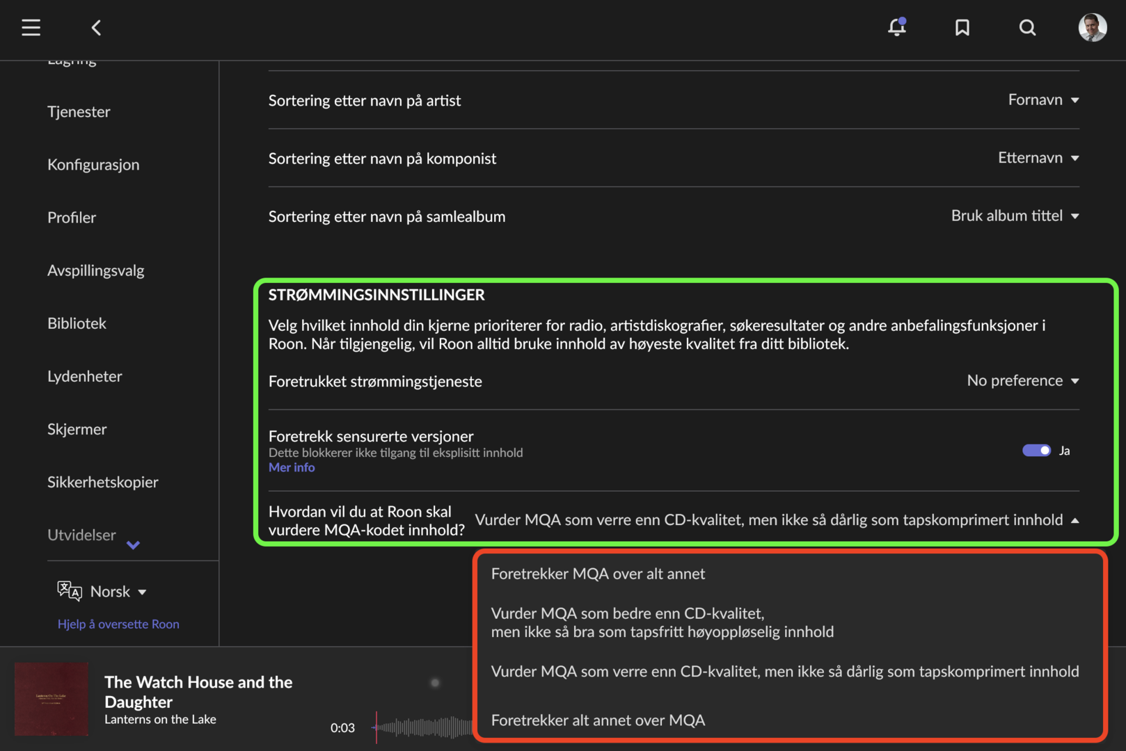Image resolution: width=1126 pixels, height=751 pixels.
Task: Click the now playing album cover
Action: pyautogui.click(x=51, y=699)
